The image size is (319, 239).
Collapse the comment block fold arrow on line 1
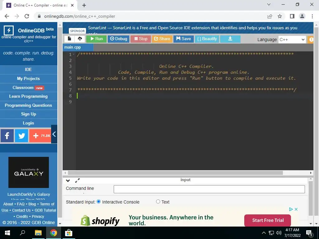click(74, 54)
